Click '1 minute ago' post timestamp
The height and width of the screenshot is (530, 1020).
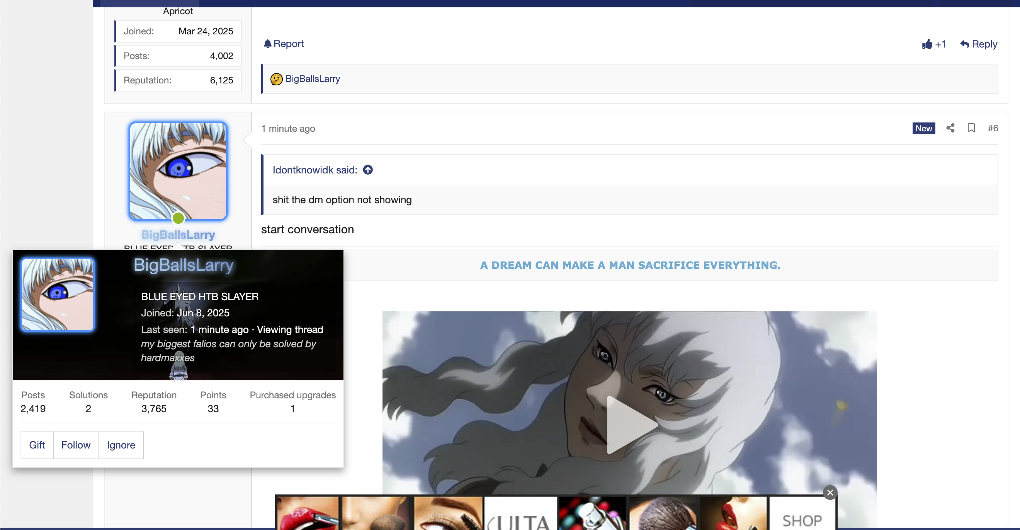click(x=288, y=128)
